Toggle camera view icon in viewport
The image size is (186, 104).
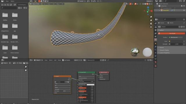[x=151, y=24]
